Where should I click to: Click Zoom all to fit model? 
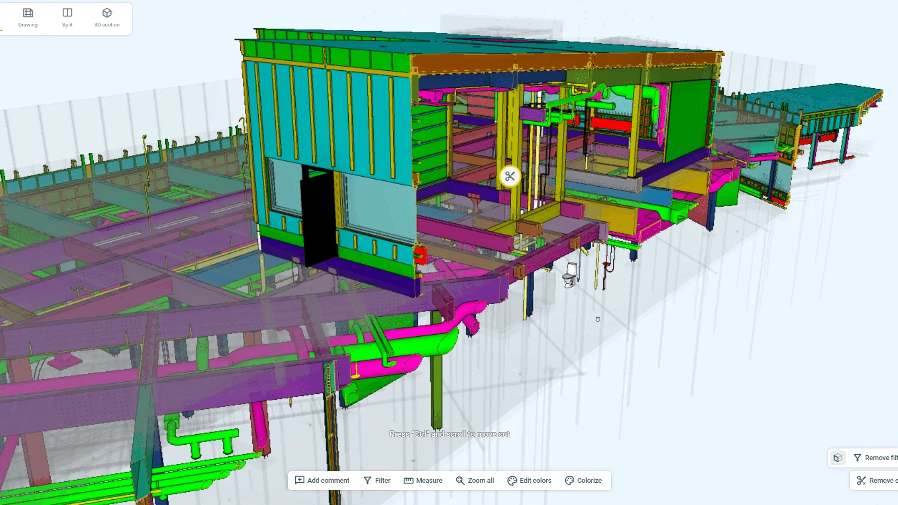(x=475, y=481)
